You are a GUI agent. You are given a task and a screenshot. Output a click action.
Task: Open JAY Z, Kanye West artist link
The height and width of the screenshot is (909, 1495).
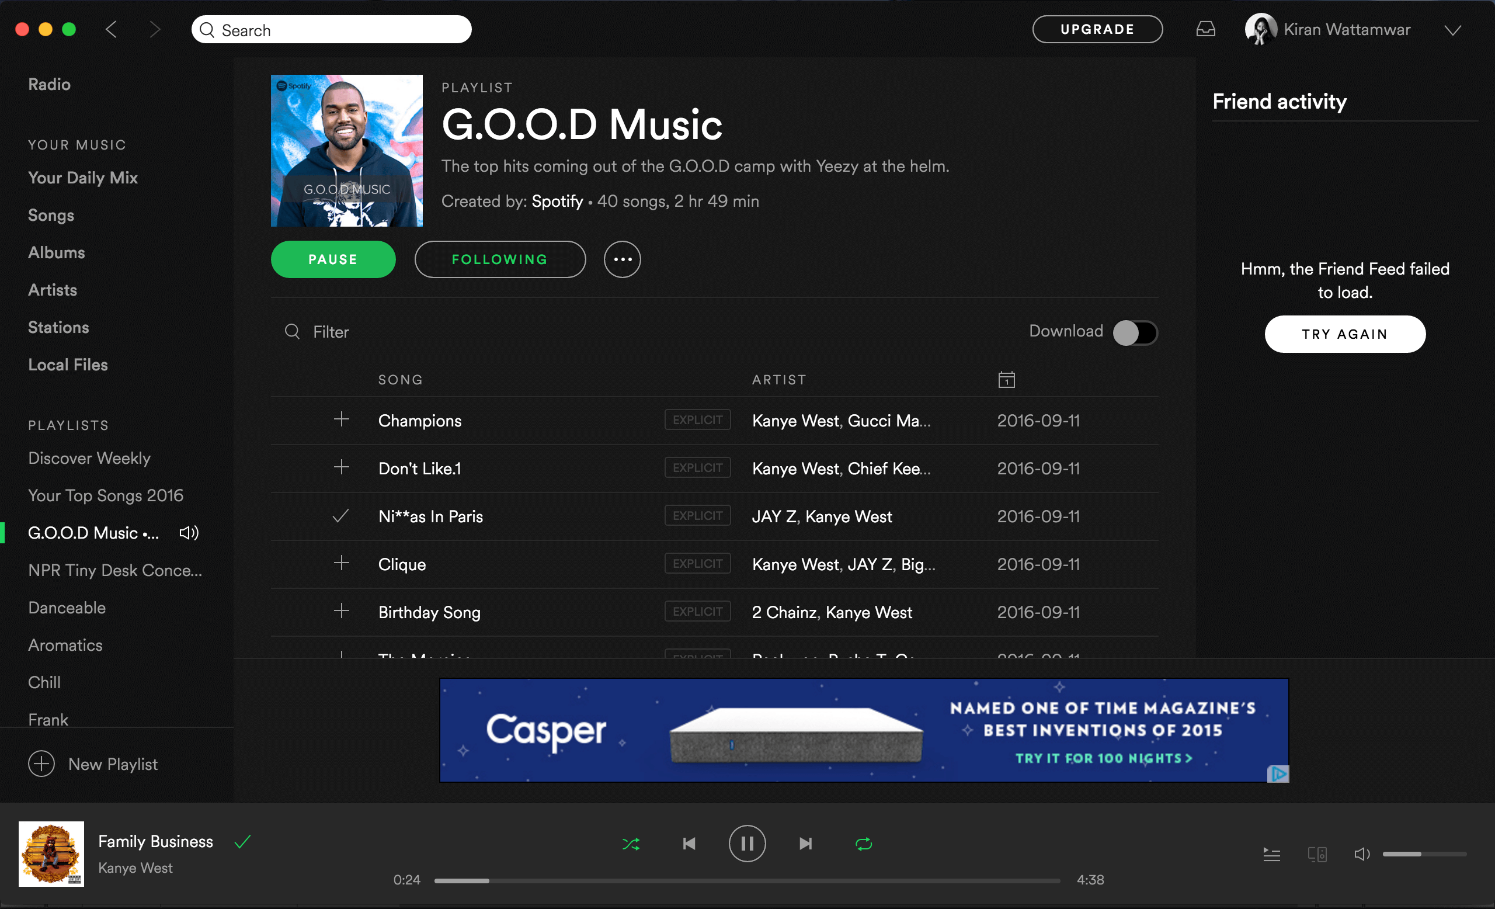tap(822, 516)
